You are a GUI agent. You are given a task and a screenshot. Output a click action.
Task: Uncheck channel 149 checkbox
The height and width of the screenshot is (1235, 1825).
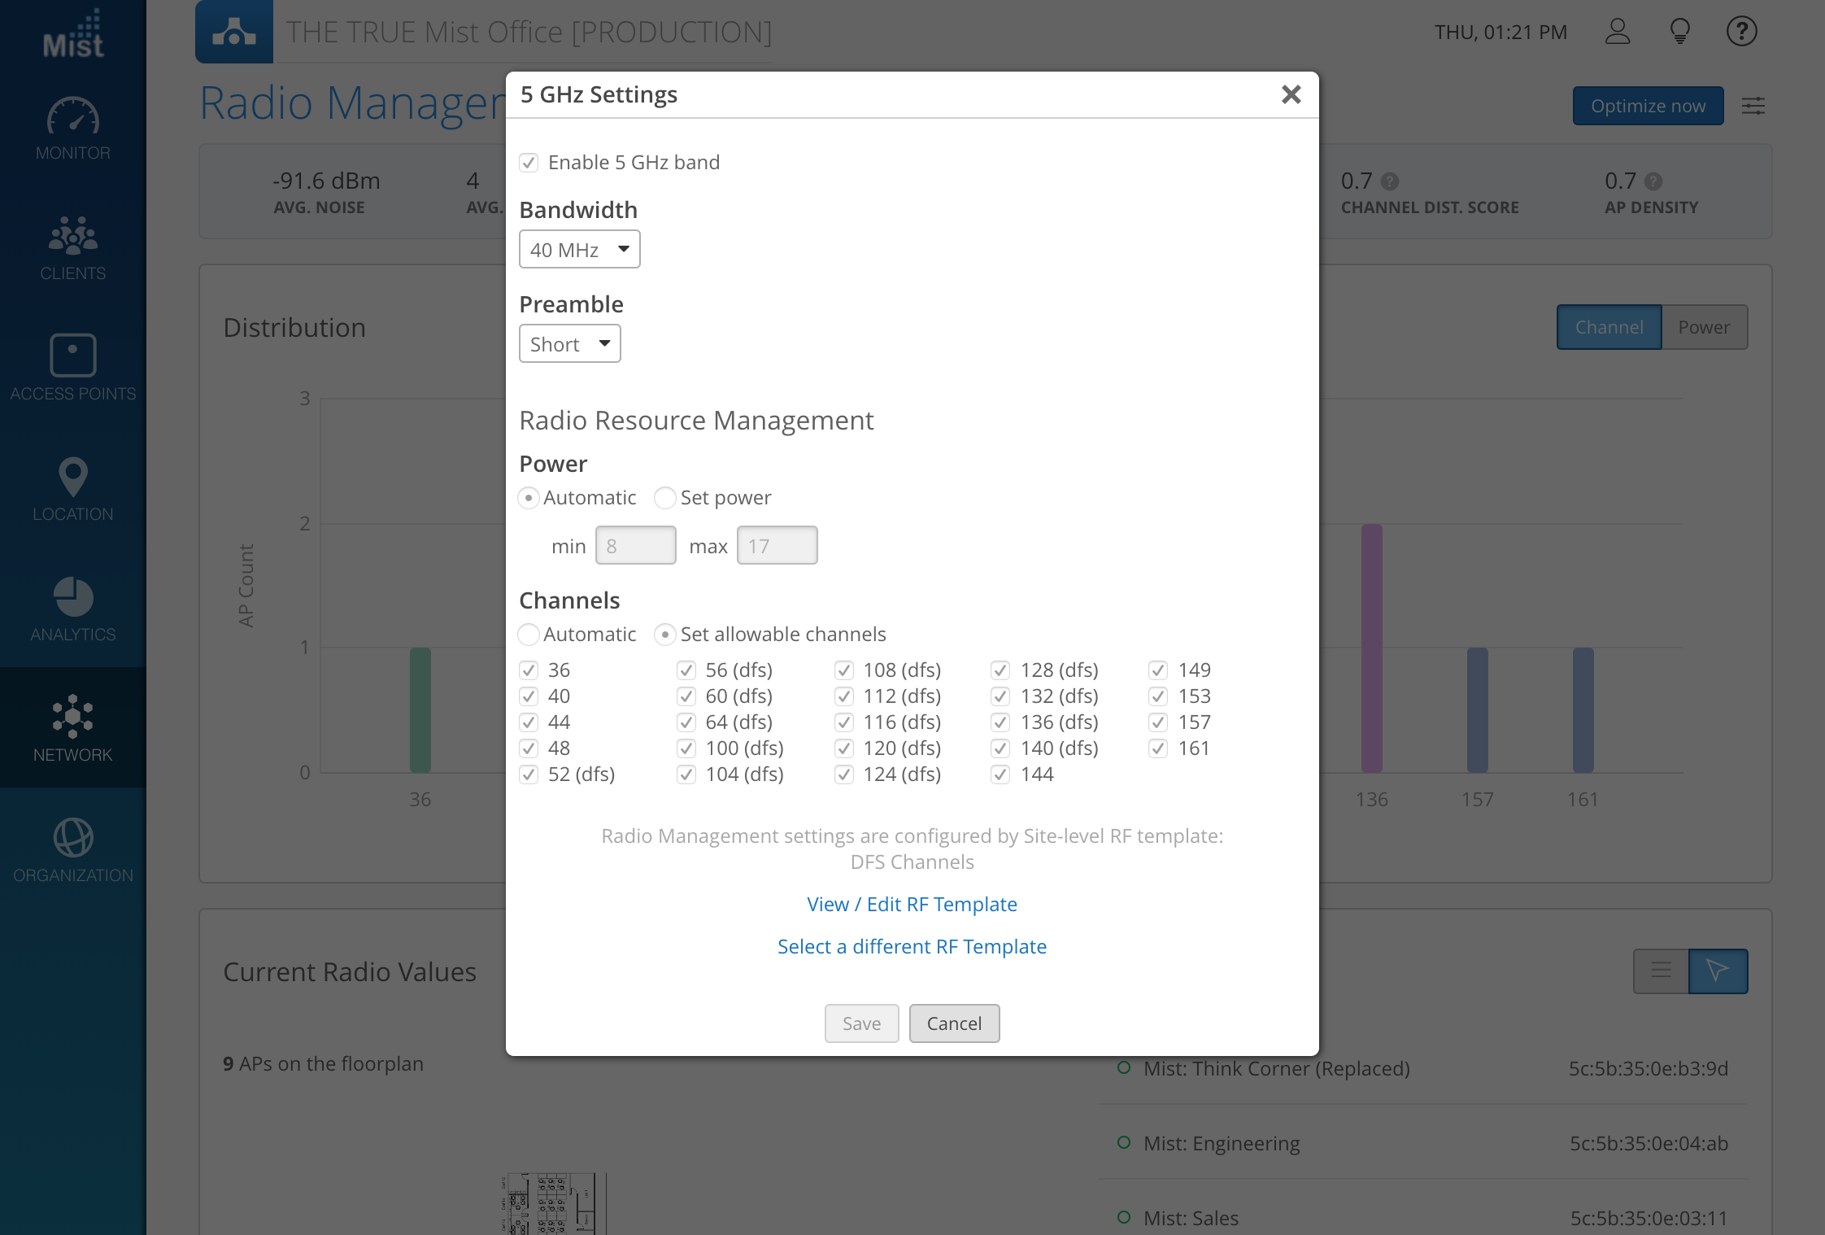[1158, 670]
